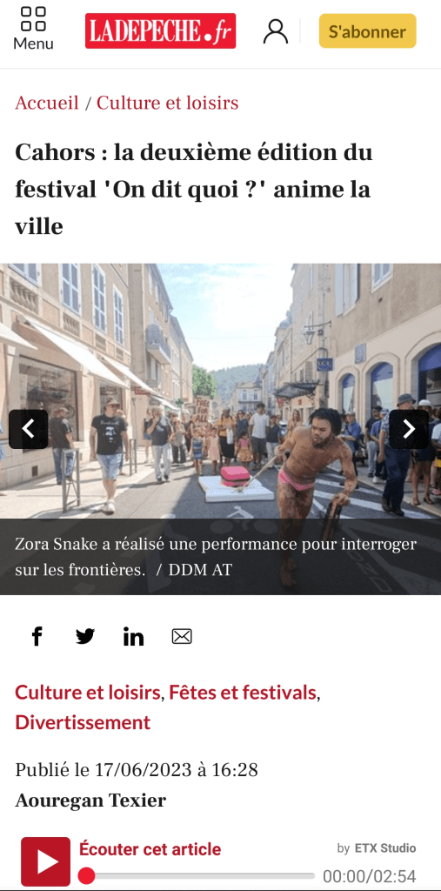Open the user account icon

coord(276,31)
